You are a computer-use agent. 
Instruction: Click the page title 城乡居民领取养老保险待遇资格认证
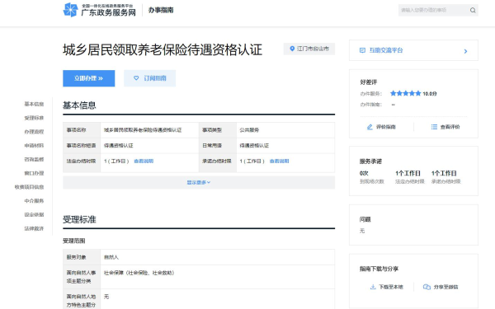163,49
